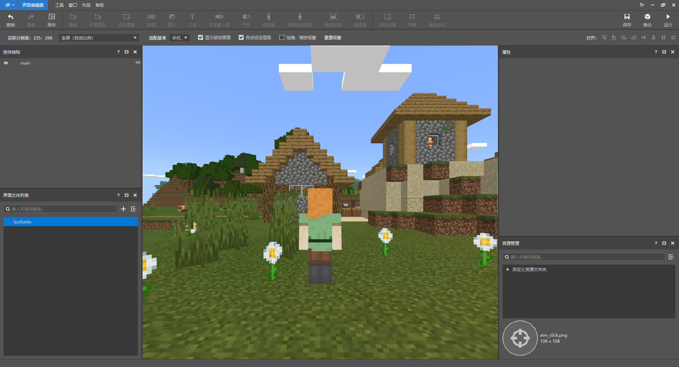Toggle 自动设定层级 checkbox
This screenshot has width=679, height=367.
click(x=241, y=37)
